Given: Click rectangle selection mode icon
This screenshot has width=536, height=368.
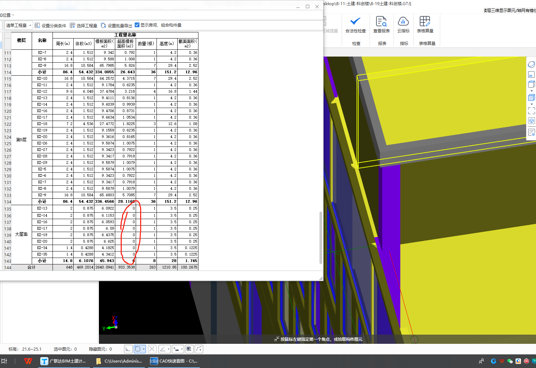Looking at the screenshot, I should click(x=138, y=349).
